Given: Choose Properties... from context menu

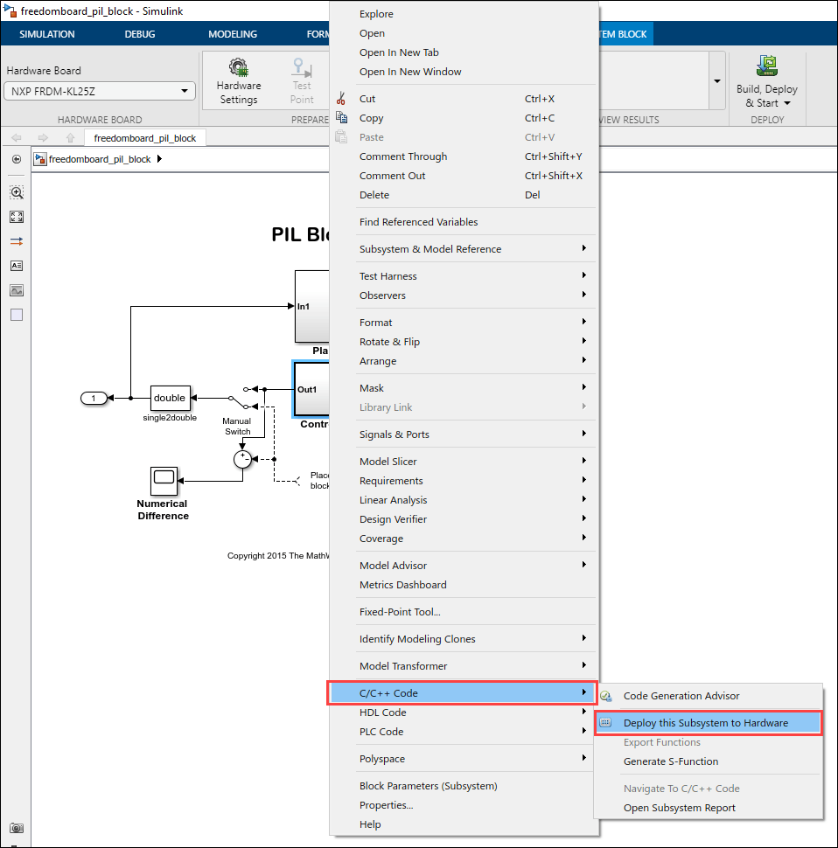Looking at the screenshot, I should coord(387,805).
